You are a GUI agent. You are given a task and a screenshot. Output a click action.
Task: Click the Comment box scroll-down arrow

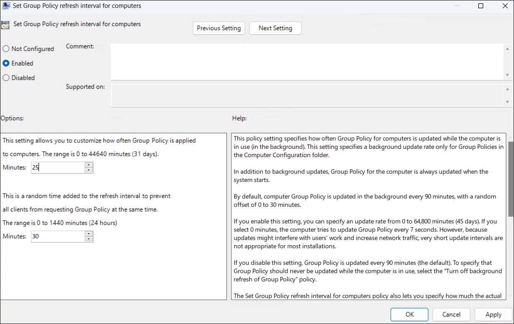coord(508,75)
